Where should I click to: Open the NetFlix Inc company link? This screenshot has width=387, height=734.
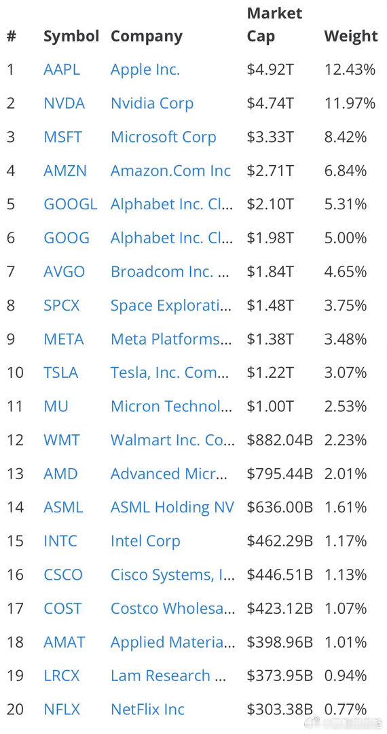pyautogui.click(x=148, y=710)
